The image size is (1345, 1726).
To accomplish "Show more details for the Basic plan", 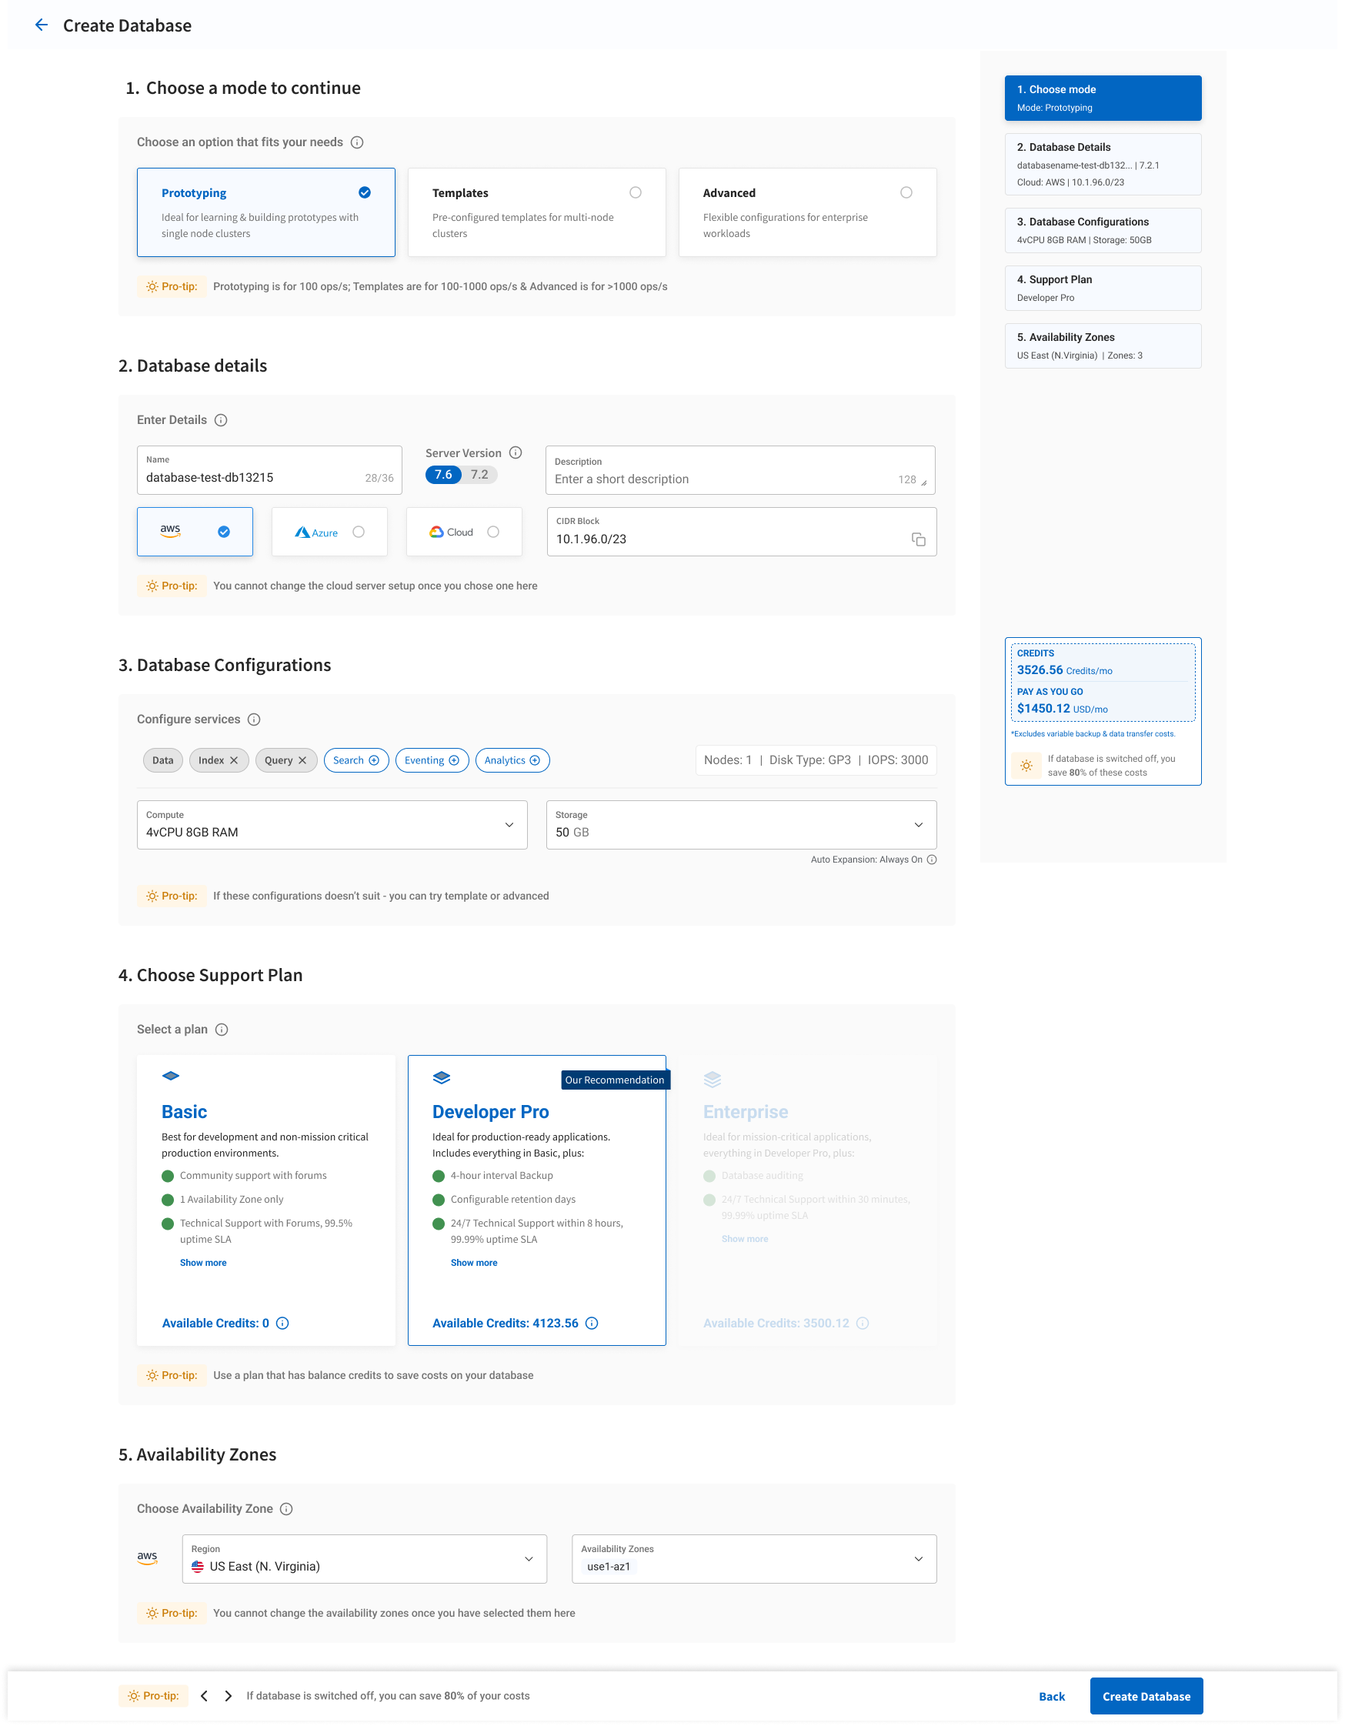I will click(x=202, y=1262).
